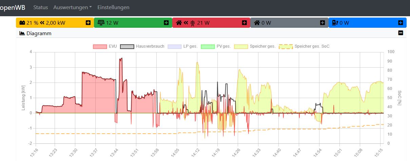Click the 21 % battery charge value
This screenshot has width=410, height=161.
(x=33, y=23)
